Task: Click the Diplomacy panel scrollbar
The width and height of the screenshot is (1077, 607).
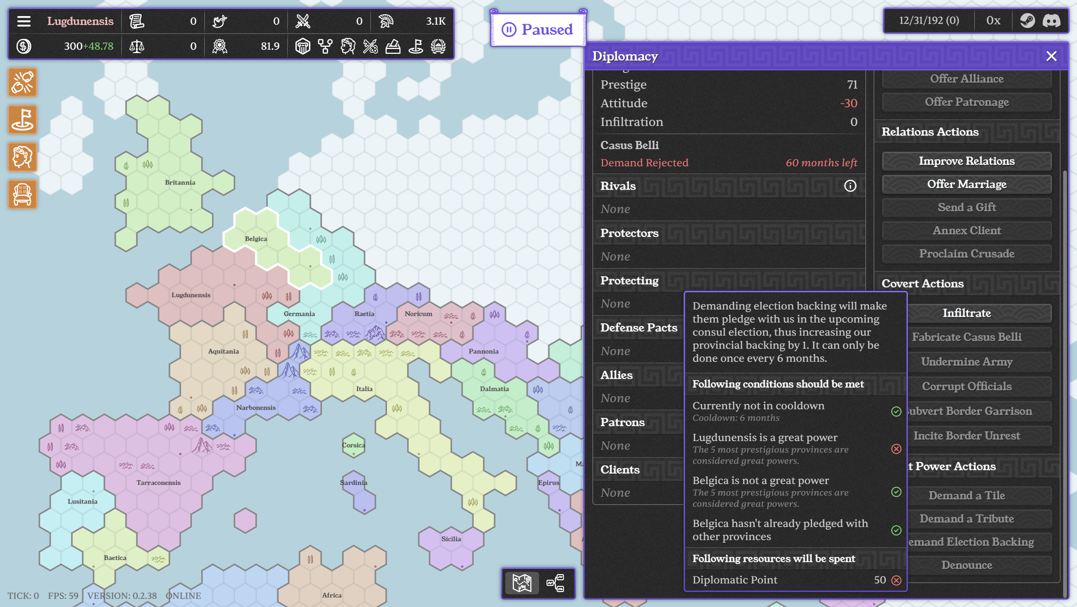Action: pyautogui.click(x=1065, y=376)
